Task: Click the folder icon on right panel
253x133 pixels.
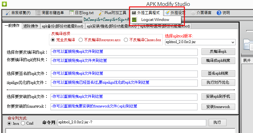Action: point(248,44)
